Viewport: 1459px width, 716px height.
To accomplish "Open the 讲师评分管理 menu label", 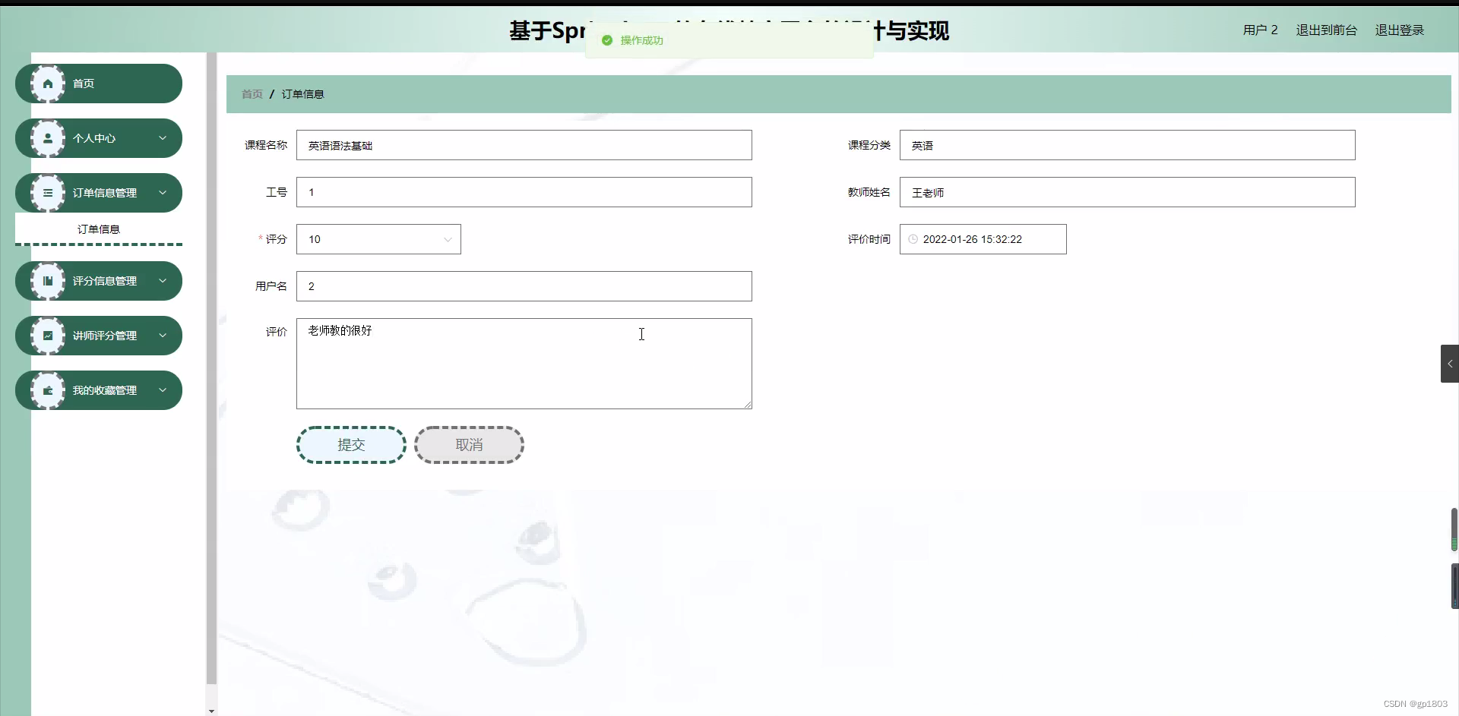I will [105, 336].
